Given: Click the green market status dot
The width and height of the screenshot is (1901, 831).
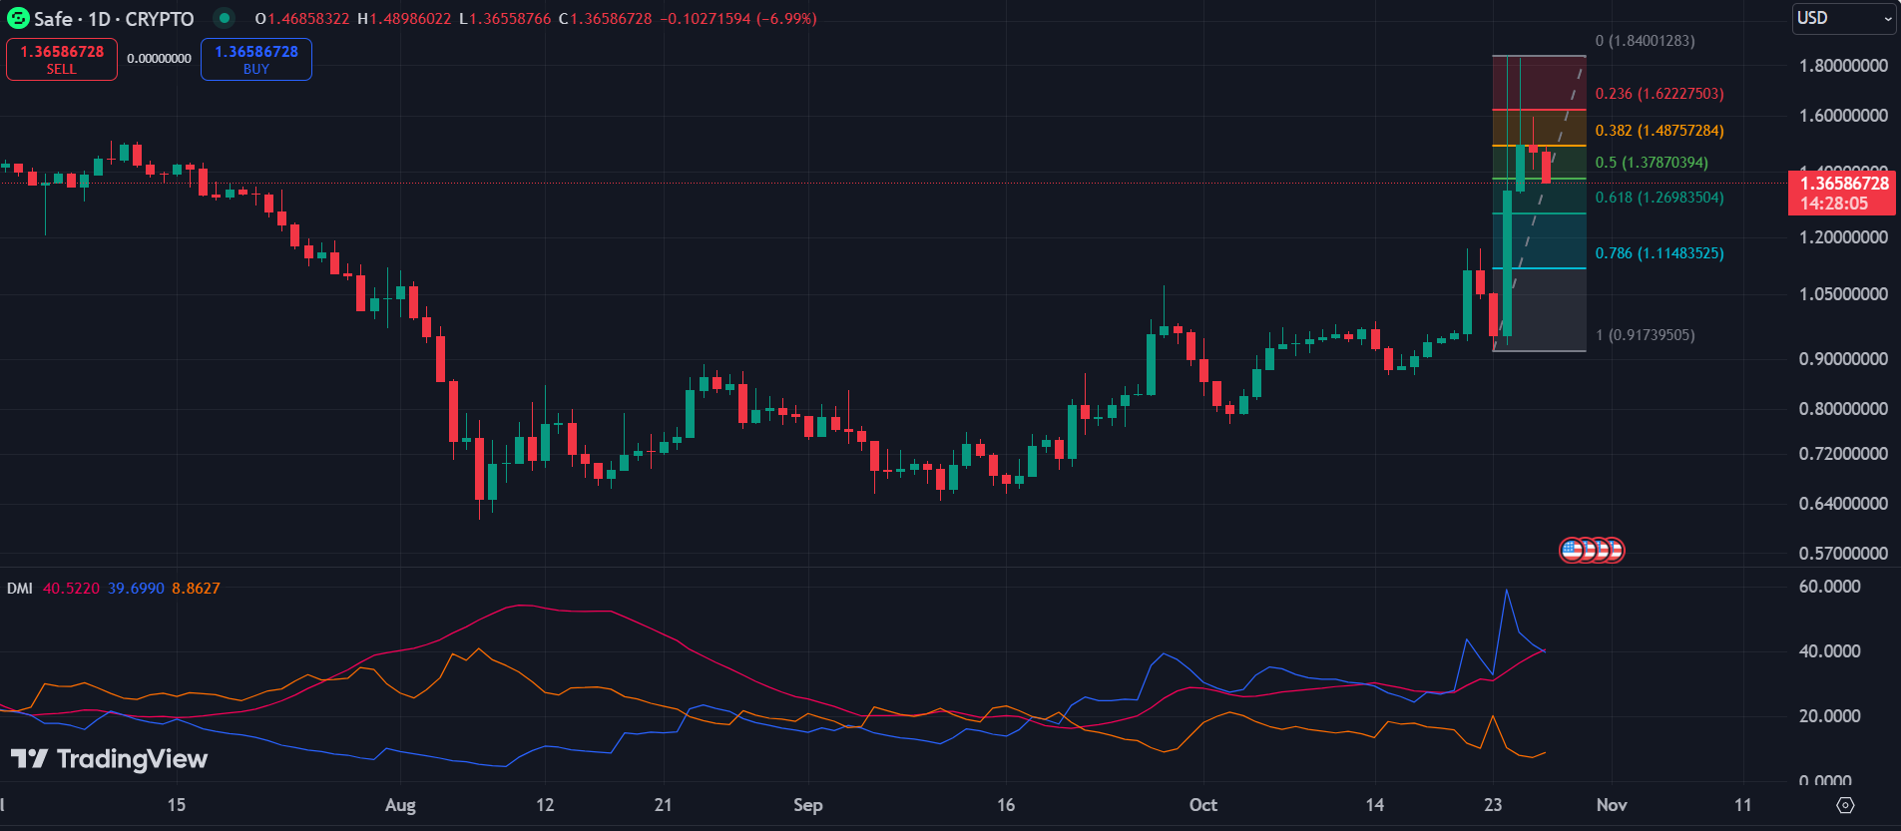Looking at the screenshot, I should (x=225, y=18).
